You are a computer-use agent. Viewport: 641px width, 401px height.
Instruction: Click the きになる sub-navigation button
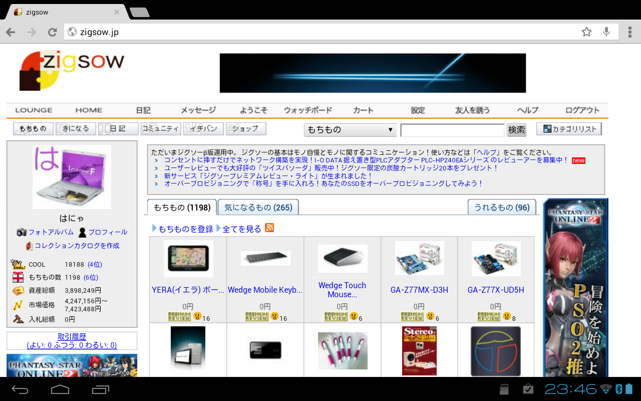[x=76, y=129]
